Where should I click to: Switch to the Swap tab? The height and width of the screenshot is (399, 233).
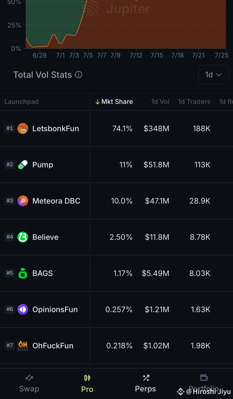point(29,384)
